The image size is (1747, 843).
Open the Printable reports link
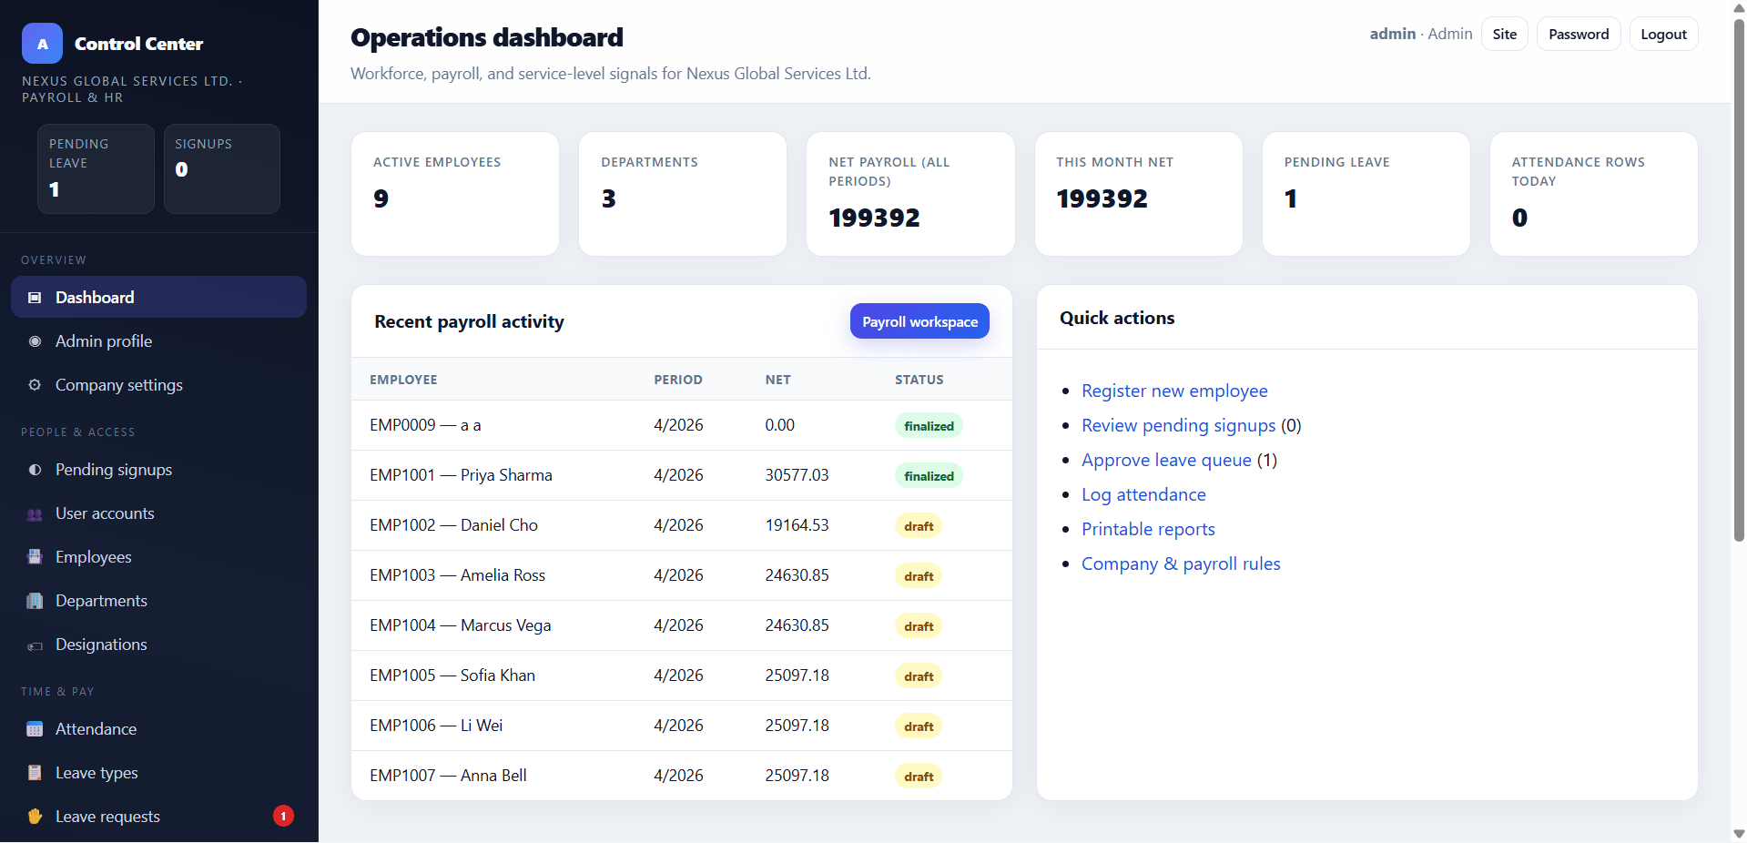pyautogui.click(x=1148, y=529)
